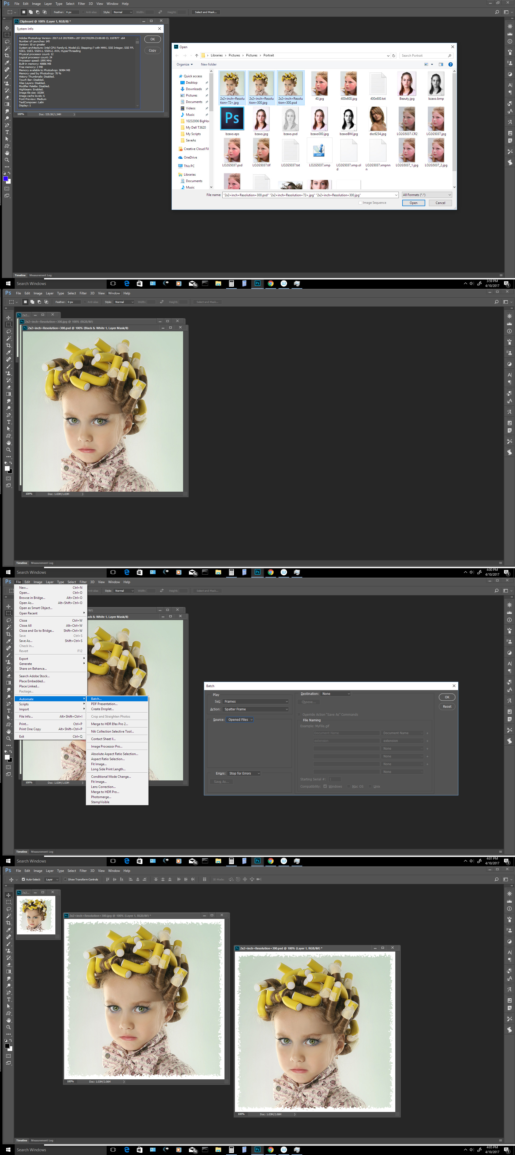The height and width of the screenshot is (1155, 515).
Task: Click the Auto-Align Layers icon in options bar
Action: tap(204, 880)
